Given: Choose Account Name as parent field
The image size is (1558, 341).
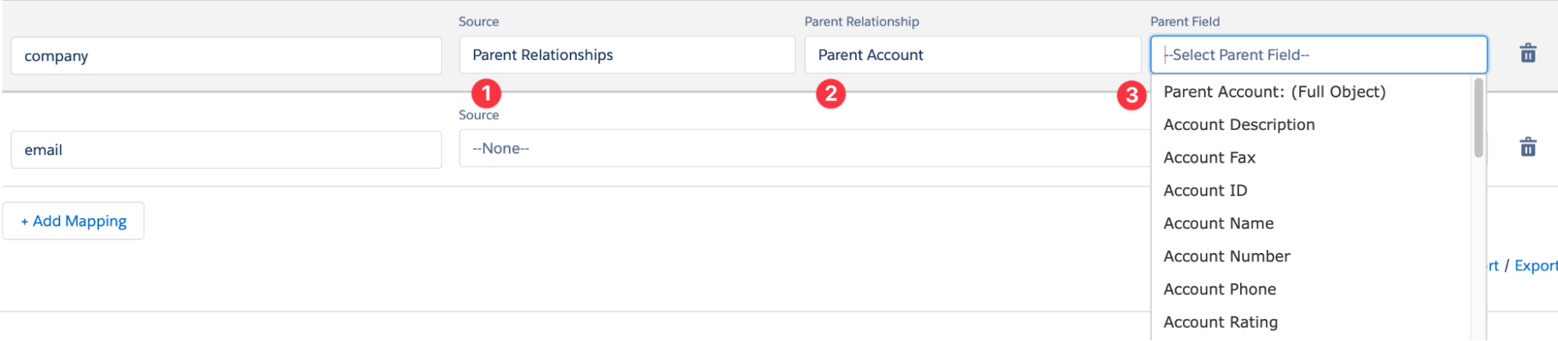Looking at the screenshot, I should 1218,223.
